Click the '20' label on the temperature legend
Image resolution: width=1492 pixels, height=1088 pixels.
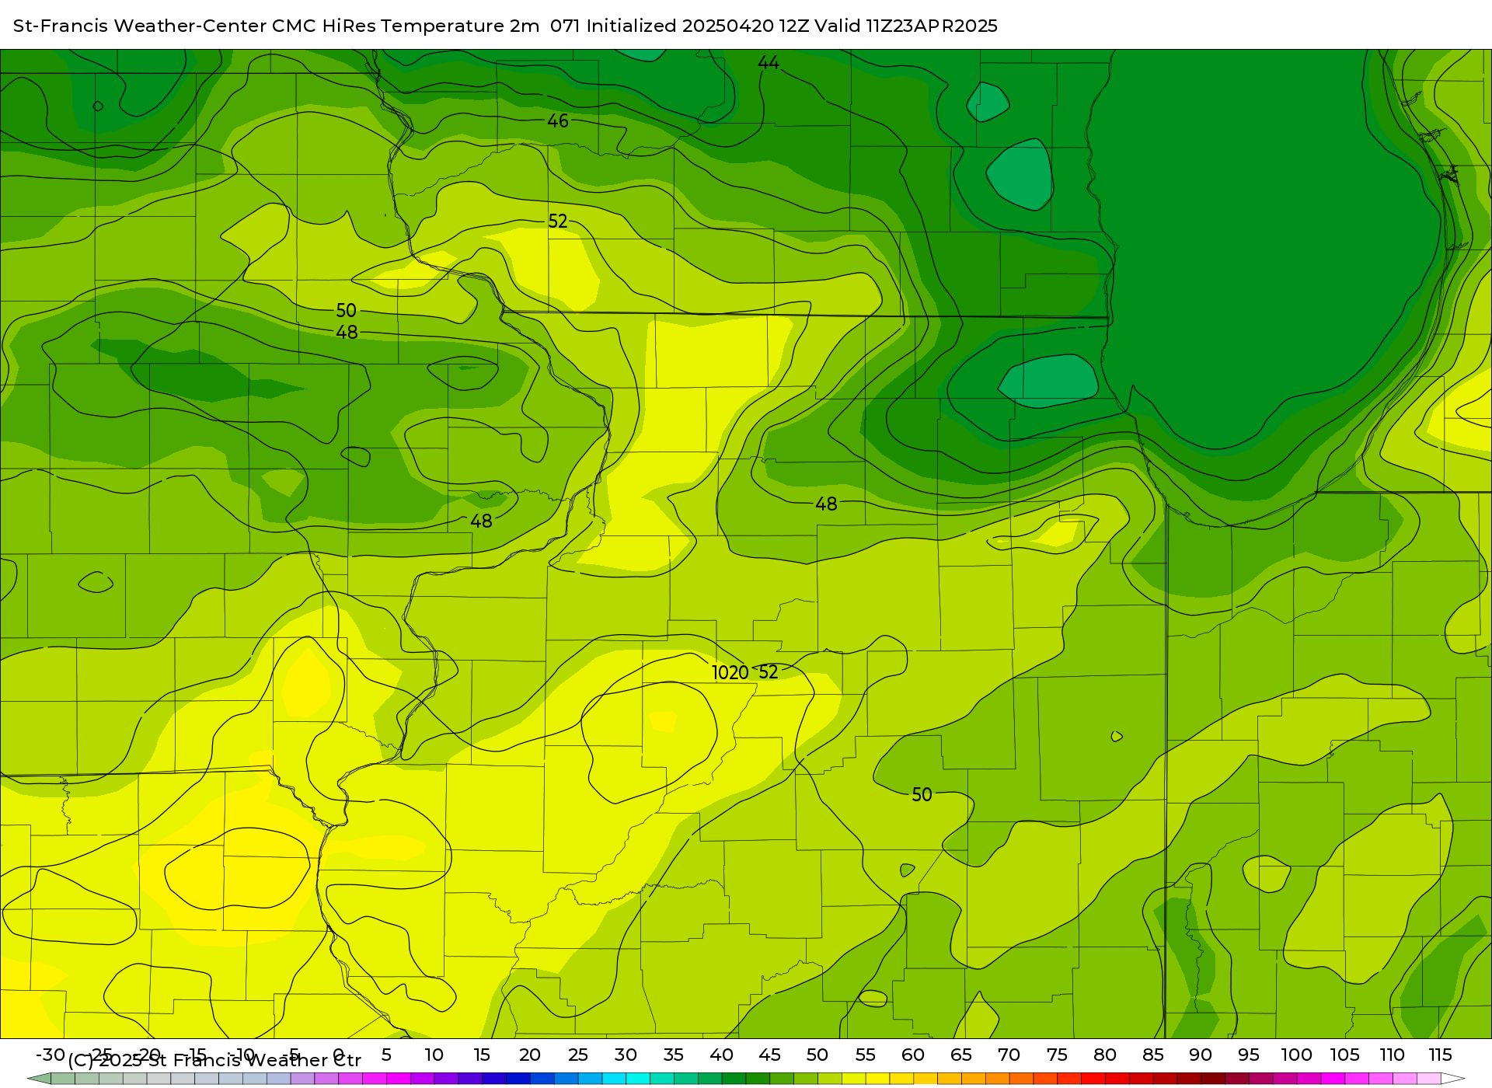coord(530,1055)
